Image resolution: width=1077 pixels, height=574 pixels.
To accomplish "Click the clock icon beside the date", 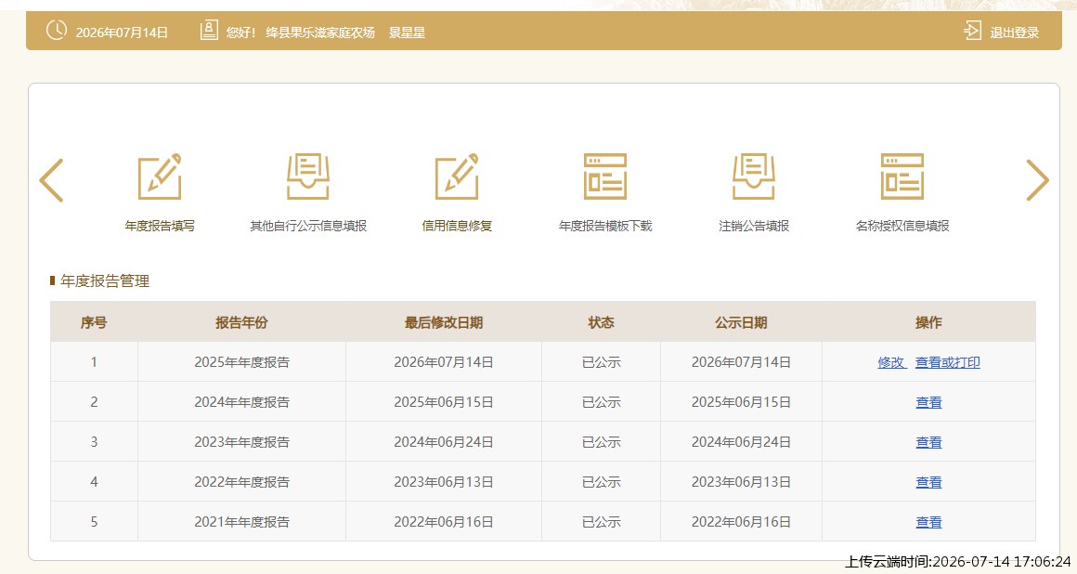I will click(x=57, y=31).
